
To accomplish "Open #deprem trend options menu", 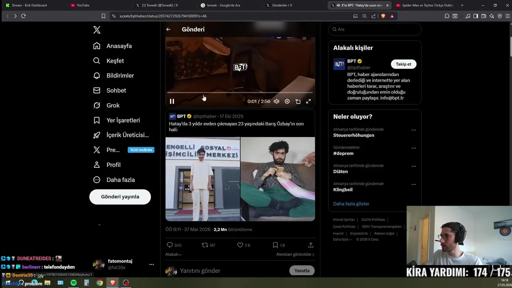I will [x=414, y=148].
